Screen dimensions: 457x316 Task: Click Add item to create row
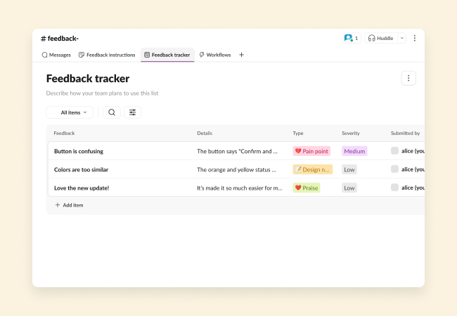coord(69,205)
